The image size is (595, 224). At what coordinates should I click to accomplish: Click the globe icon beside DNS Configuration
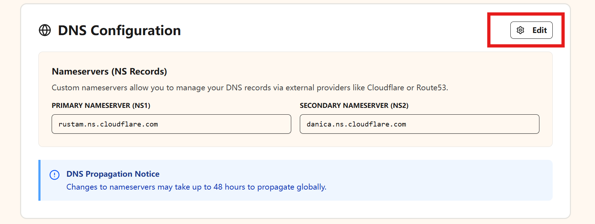coord(45,30)
